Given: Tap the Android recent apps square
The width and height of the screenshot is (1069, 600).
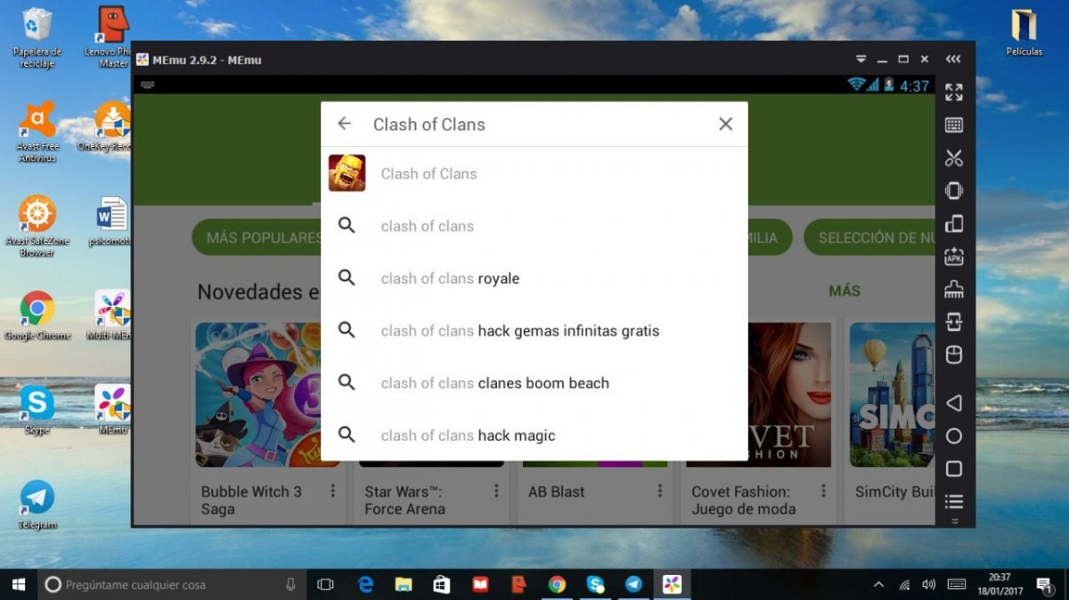Looking at the screenshot, I should point(954,469).
